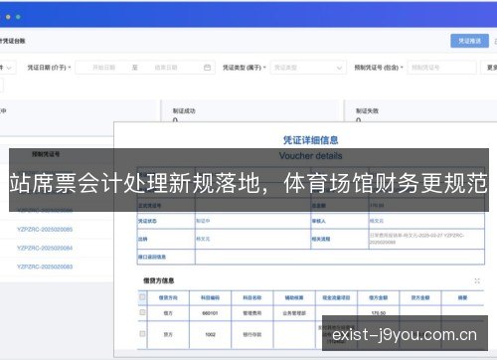Check the box on the 借方 660101 row

(142, 312)
